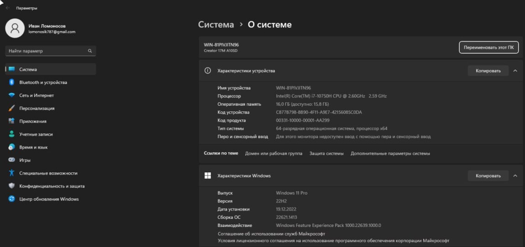
Task: Copy Windows specifications with Копировать
Action: 488,175
